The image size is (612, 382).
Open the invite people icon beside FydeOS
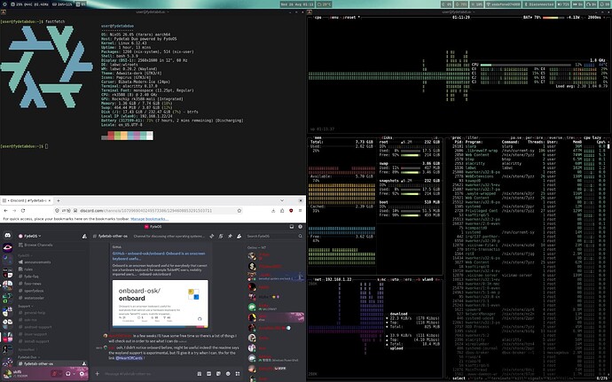[84, 236]
